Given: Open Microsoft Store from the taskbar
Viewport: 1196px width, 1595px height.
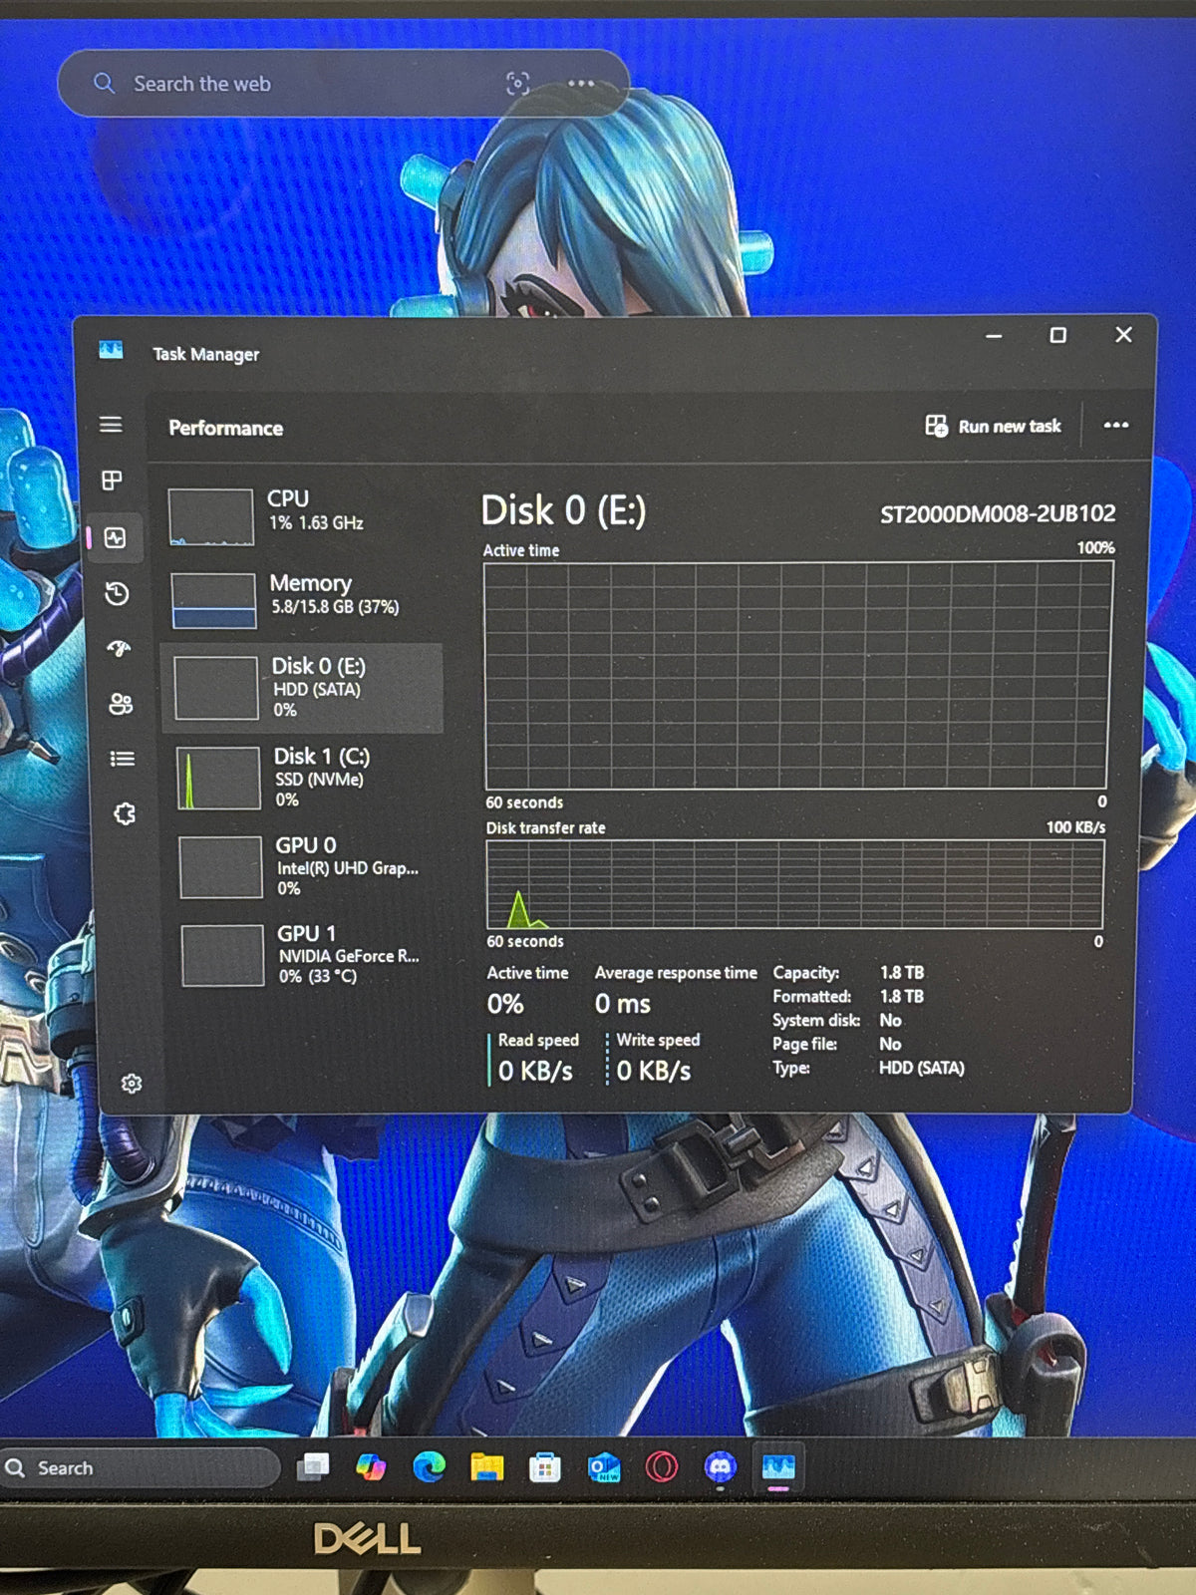Looking at the screenshot, I should pos(544,1467).
